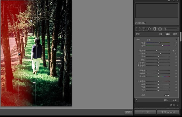
Task: Select the radial filter tool
Action: point(160,29)
